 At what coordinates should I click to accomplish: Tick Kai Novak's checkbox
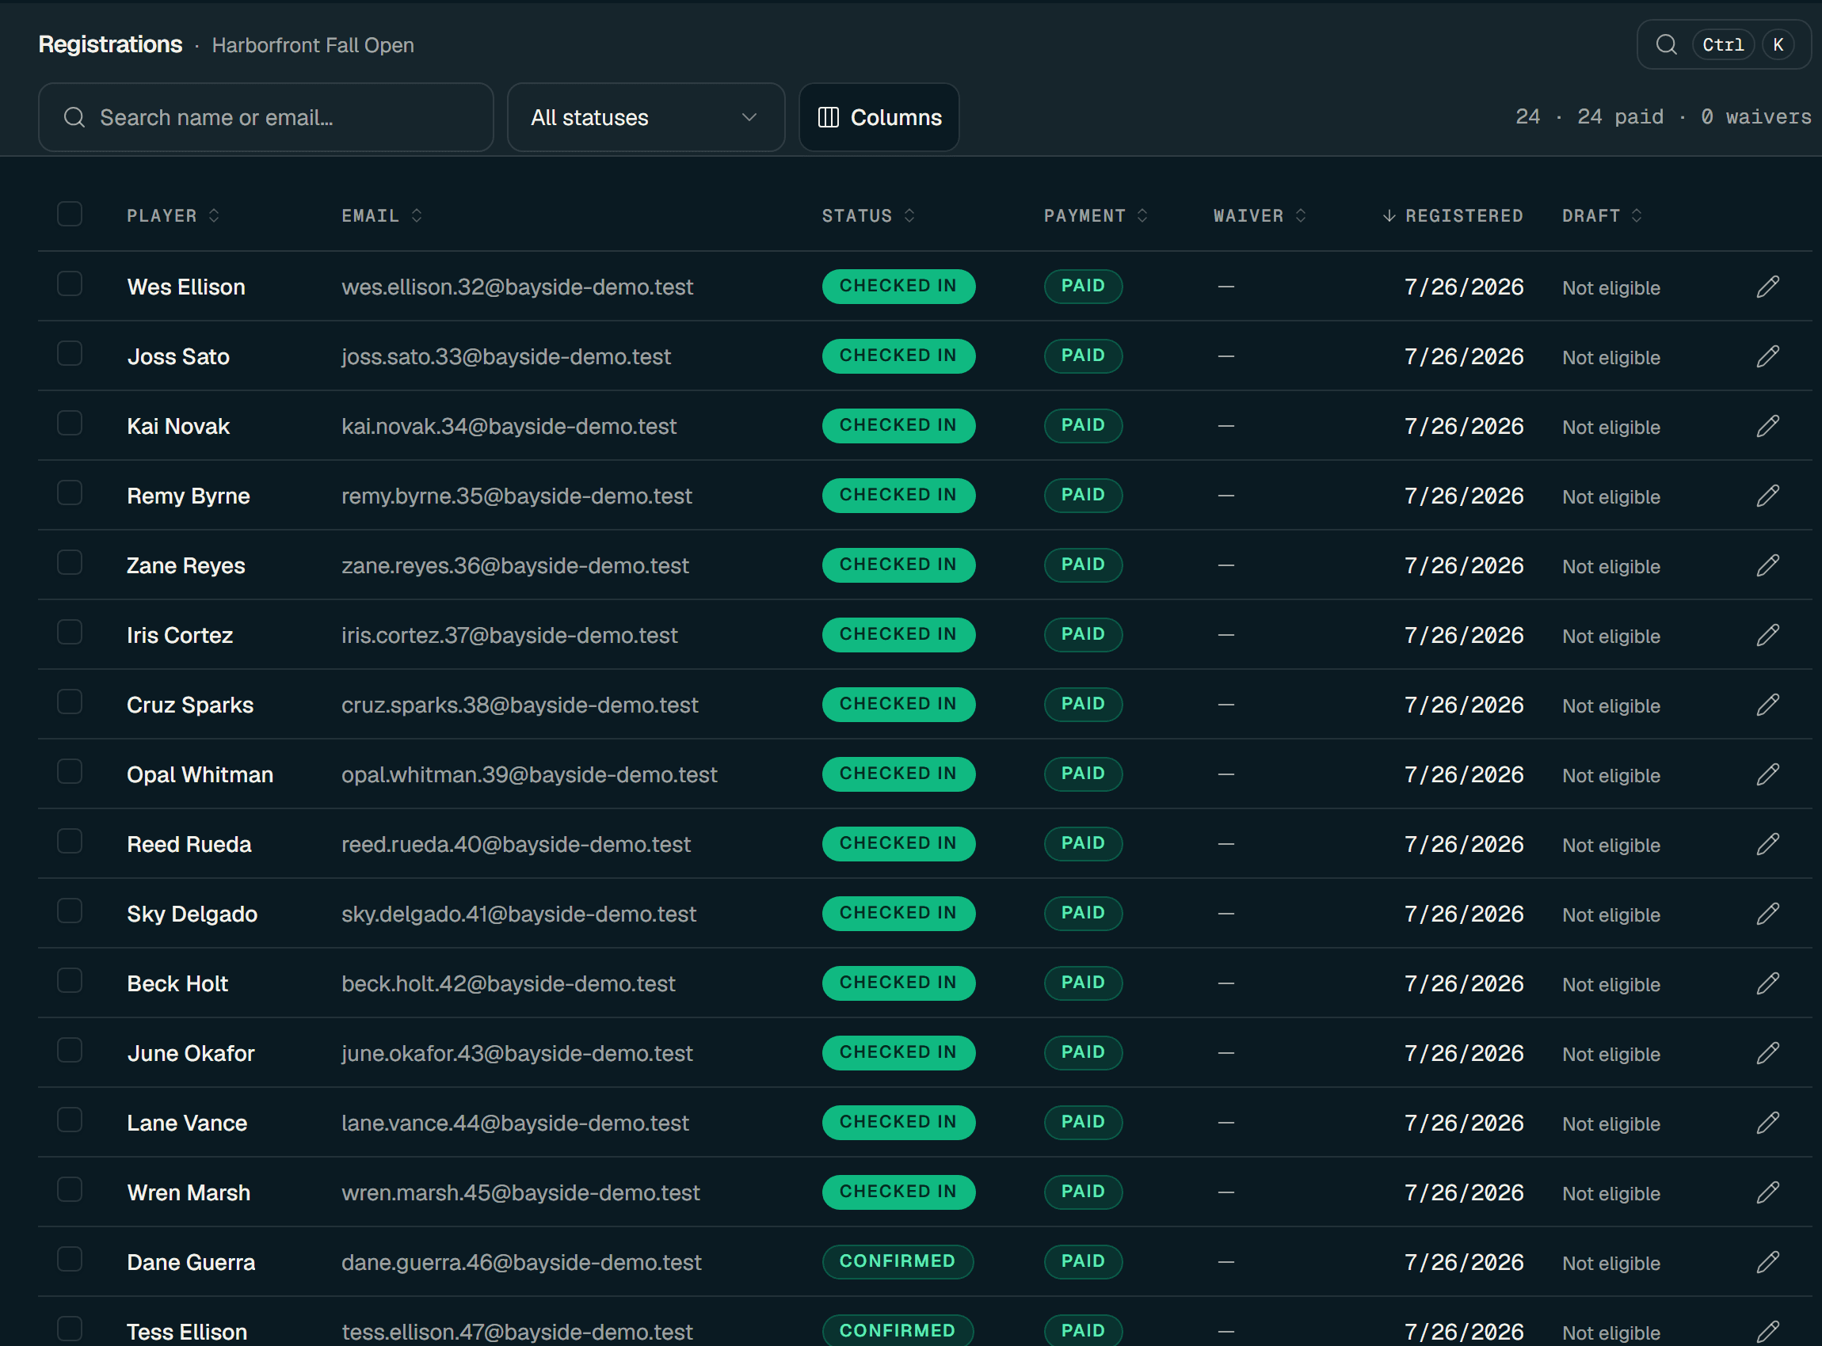coord(71,424)
